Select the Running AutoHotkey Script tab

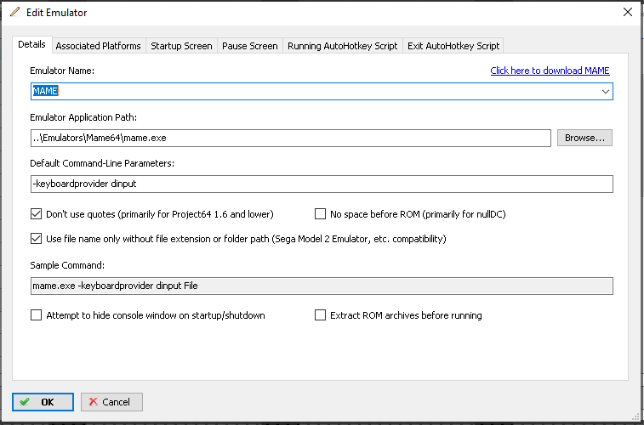coord(343,46)
